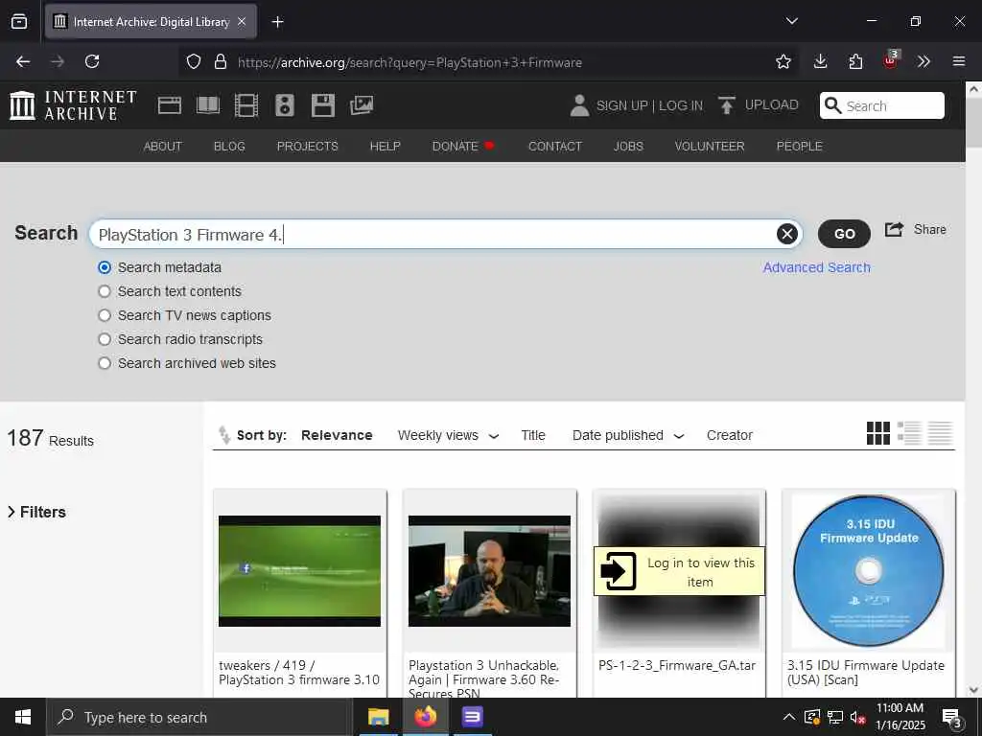Open the HELP menu item
Viewport: 982px width, 736px height.
(x=386, y=146)
